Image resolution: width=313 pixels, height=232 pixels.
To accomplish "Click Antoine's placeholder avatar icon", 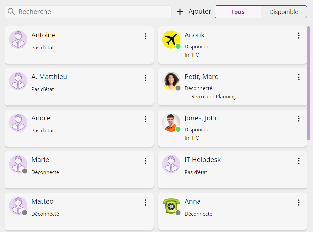I will pyautogui.click(x=18, y=39).
